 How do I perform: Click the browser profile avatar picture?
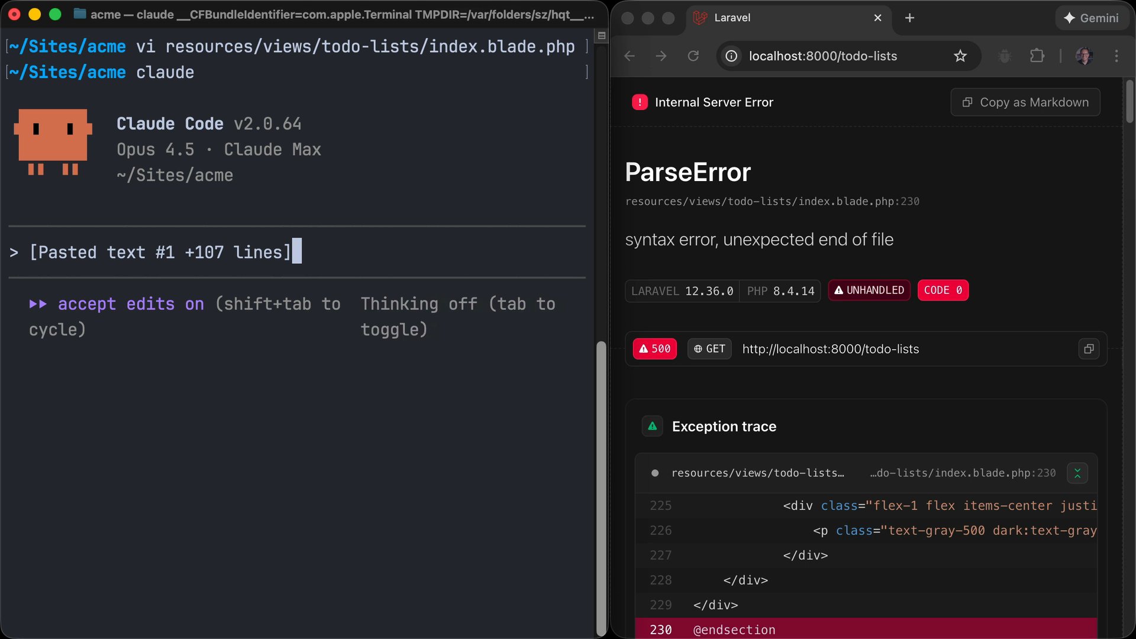(1085, 56)
